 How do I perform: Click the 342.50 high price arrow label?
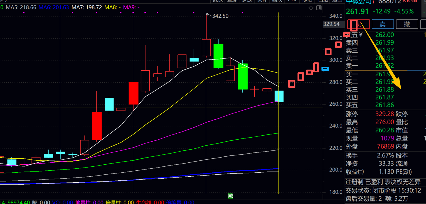(x=220, y=16)
